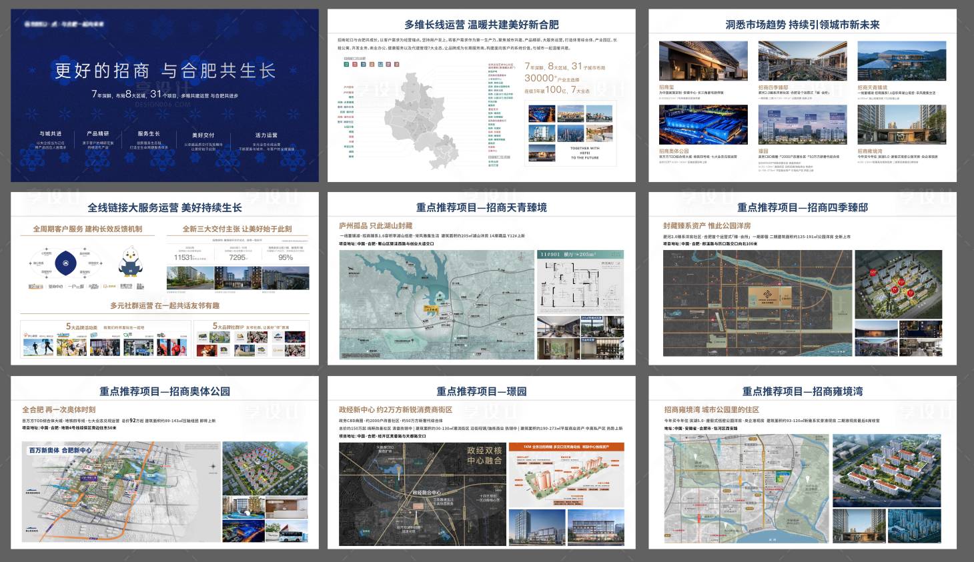Open the dark street map for 四季臻邸
The width and height of the screenshot is (974, 562).
pyautogui.click(x=757, y=304)
